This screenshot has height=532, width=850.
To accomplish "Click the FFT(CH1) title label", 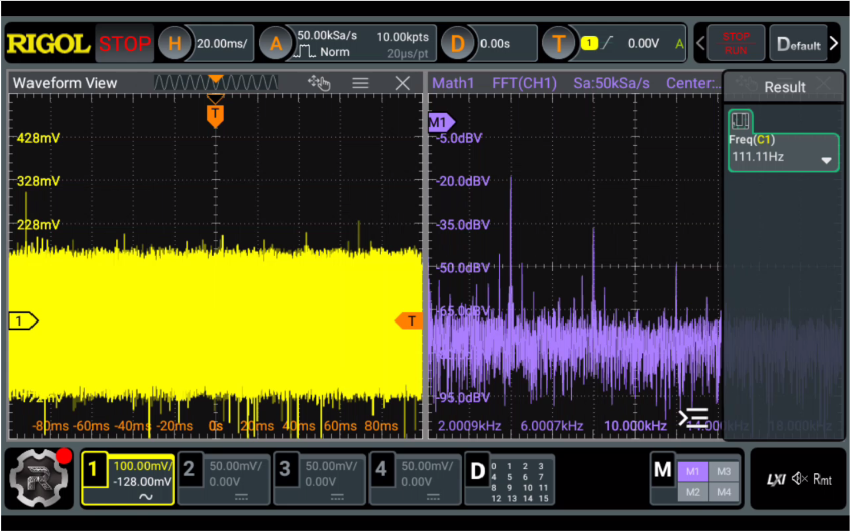I will pyautogui.click(x=524, y=83).
